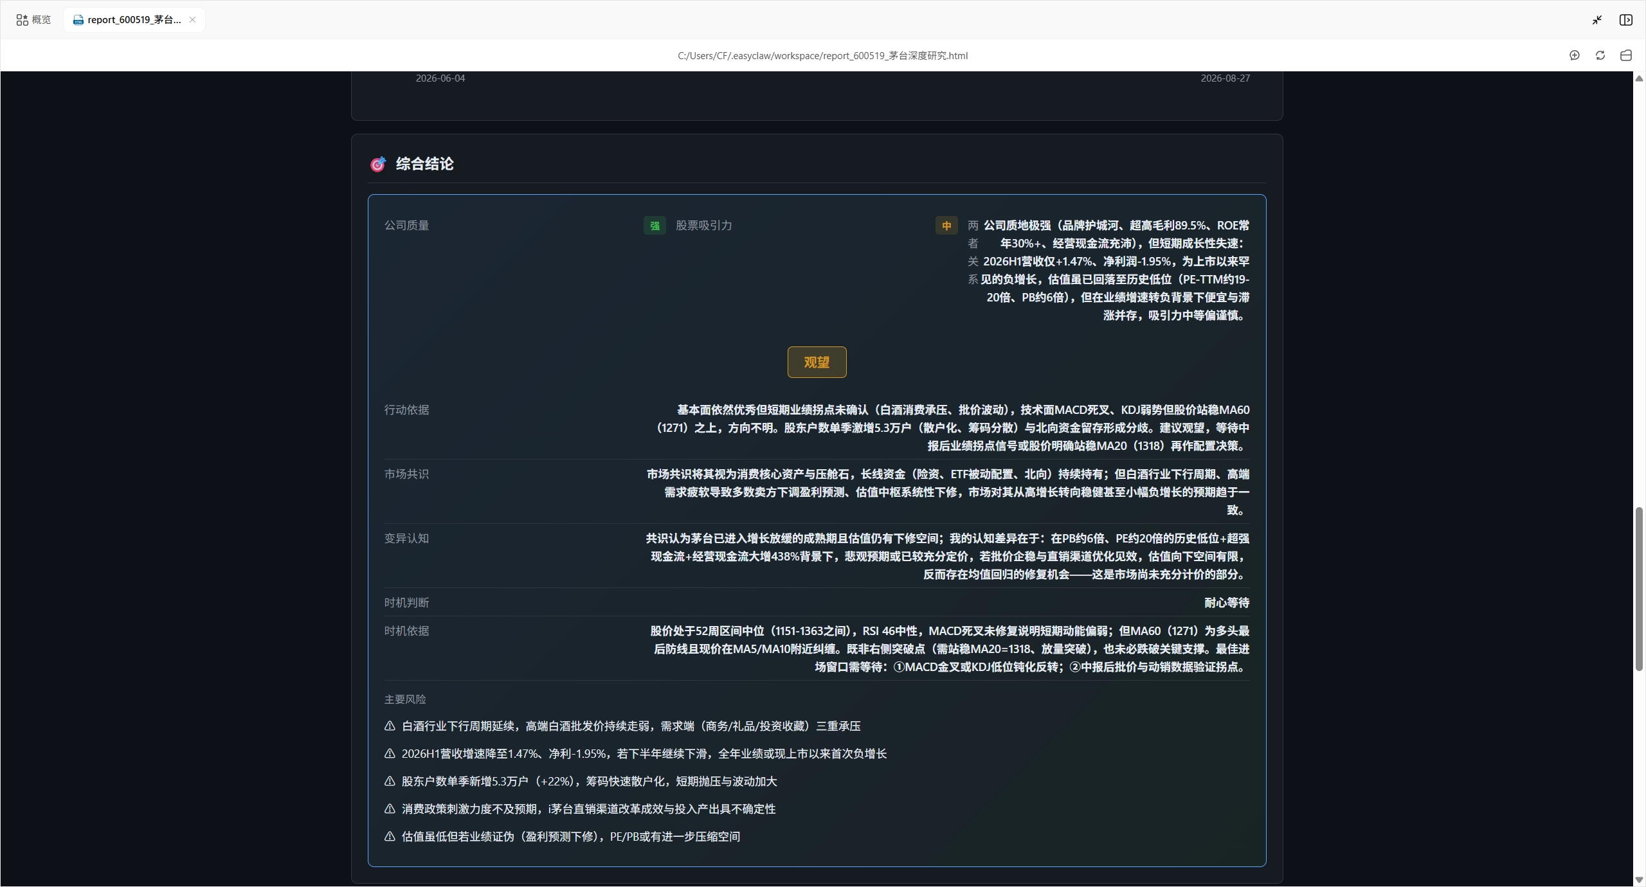
Task: Click warning icon for 白酒行业下行周期 risk
Action: (390, 726)
